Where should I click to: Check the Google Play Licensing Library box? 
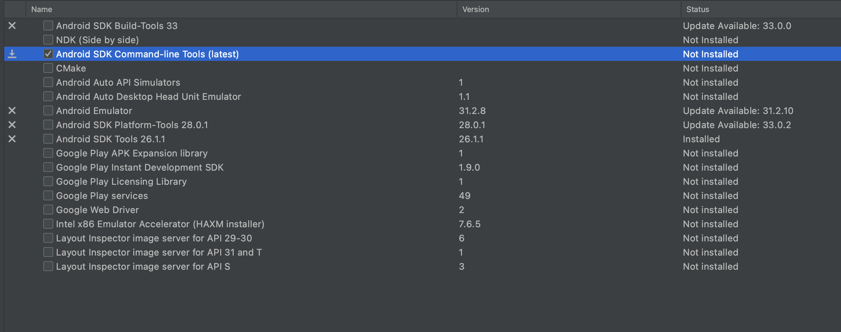coord(48,181)
